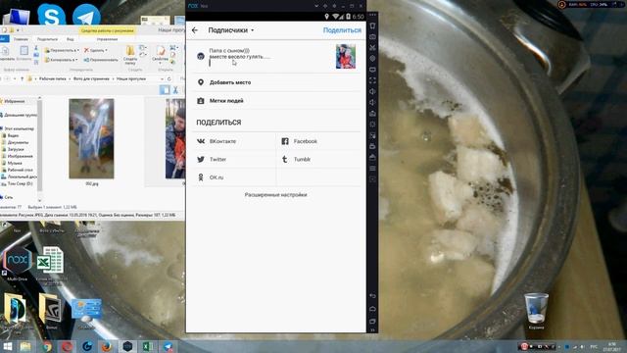The width and height of the screenshot is (627, 353).
Task: Click the location pin next to Добавить место
Action: pyautogui.click(x=201, y=82)
